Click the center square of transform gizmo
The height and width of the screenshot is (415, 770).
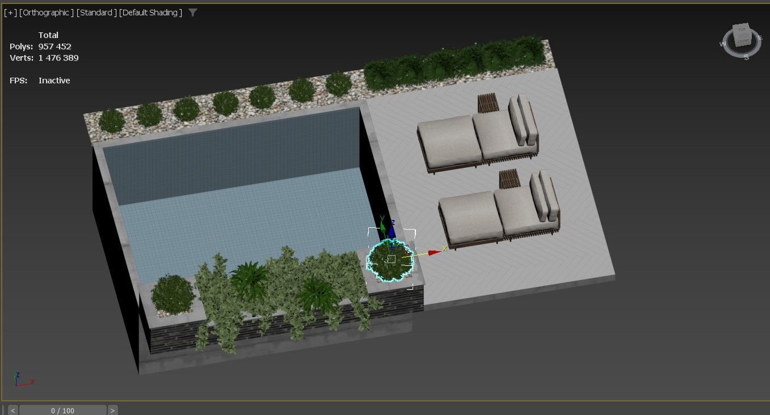[391, 259]
